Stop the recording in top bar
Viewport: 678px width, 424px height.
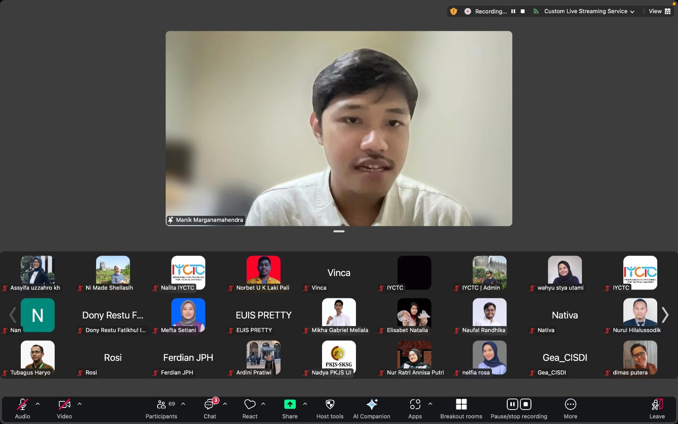click(x=523, y=11)
